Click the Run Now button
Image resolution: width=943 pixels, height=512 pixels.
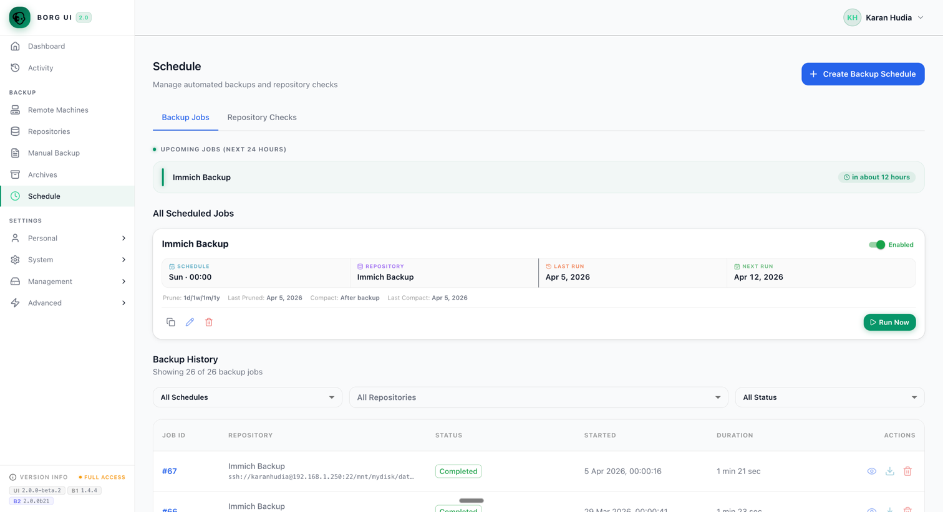click(889, 322)
